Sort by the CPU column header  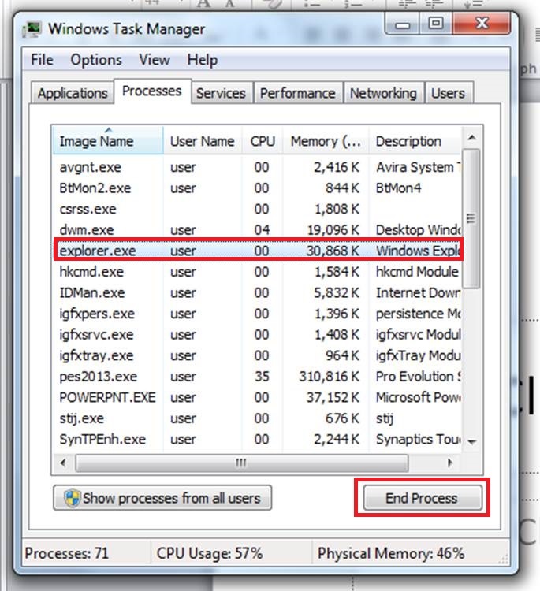click(x=263, y=140)
